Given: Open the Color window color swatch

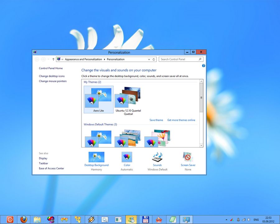Looking at the screenshot, I should pyautogui.click(x=127, y=157).
